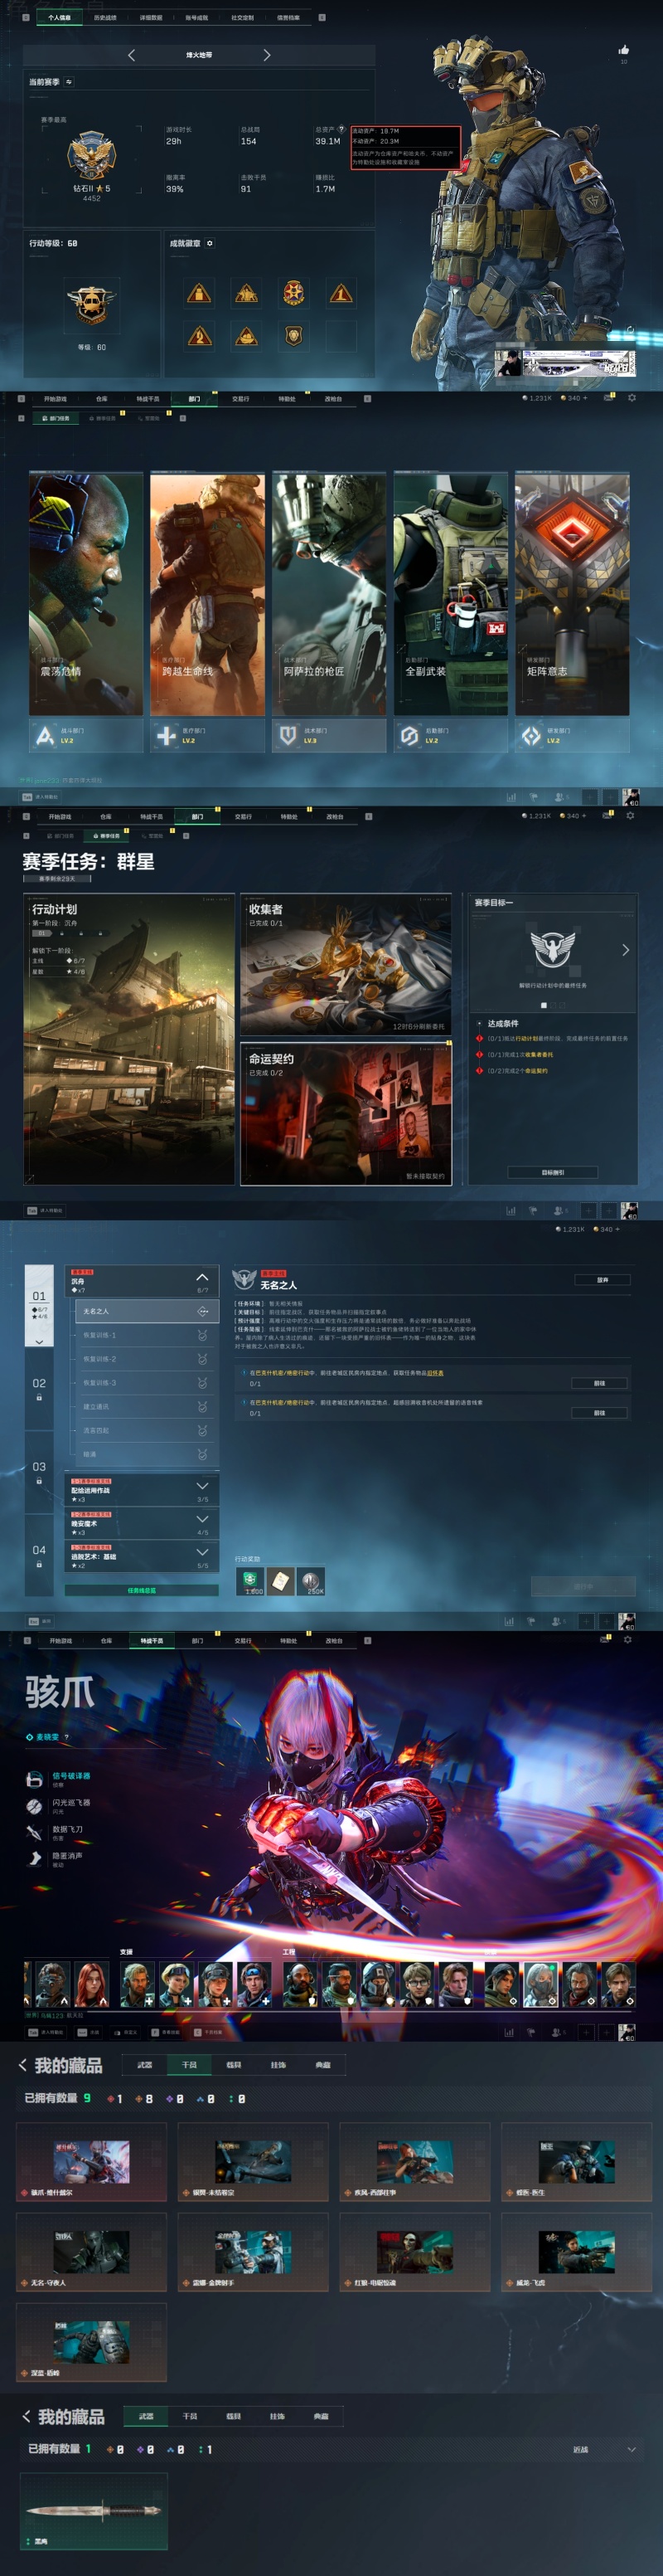Screen dimensions: 663x2576
Task: Jump to locked chapter 02 step
Action: coord(39,1389)
